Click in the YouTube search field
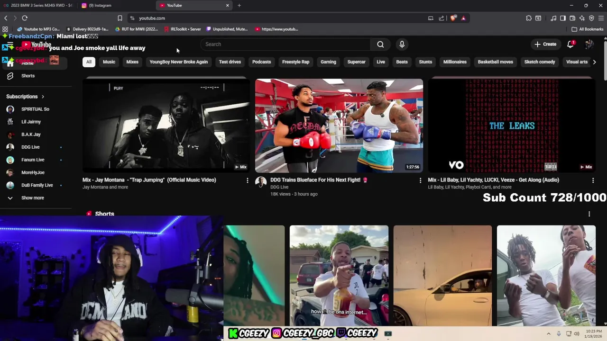The height and width of the screenshot is (341, 607). (x=286, y=44)
